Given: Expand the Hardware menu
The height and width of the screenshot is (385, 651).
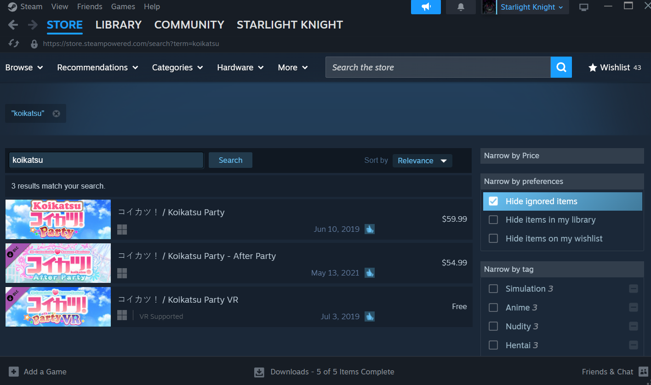Looking at the screenshot, I should [240, 68].
